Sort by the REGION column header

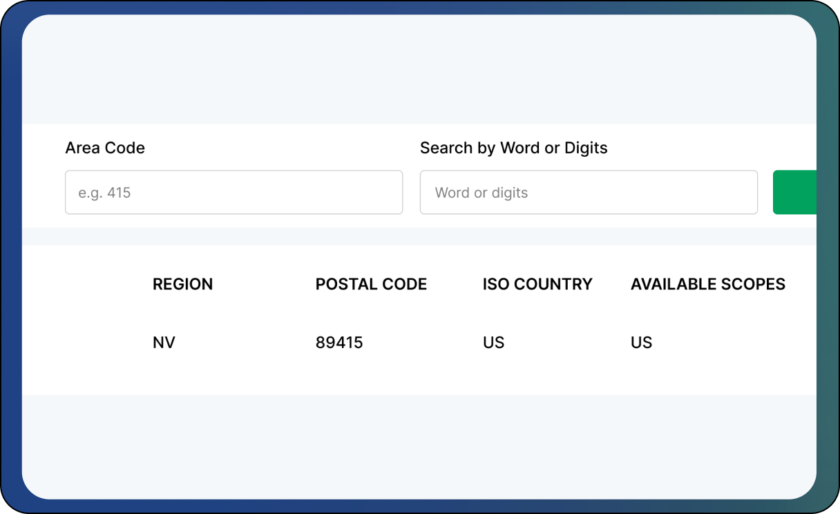[x=182, y=284]
